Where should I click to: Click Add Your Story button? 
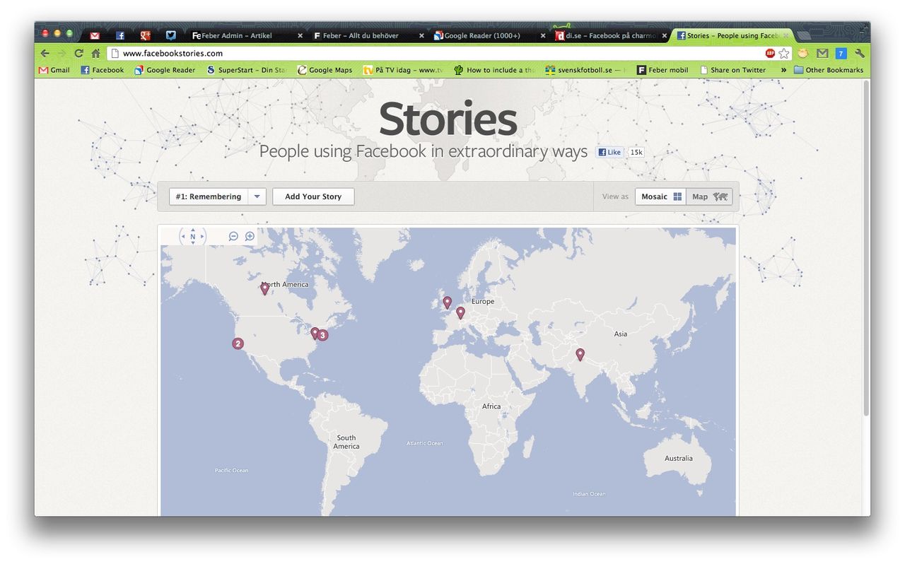pyautogui.click(x=313, y=196)
